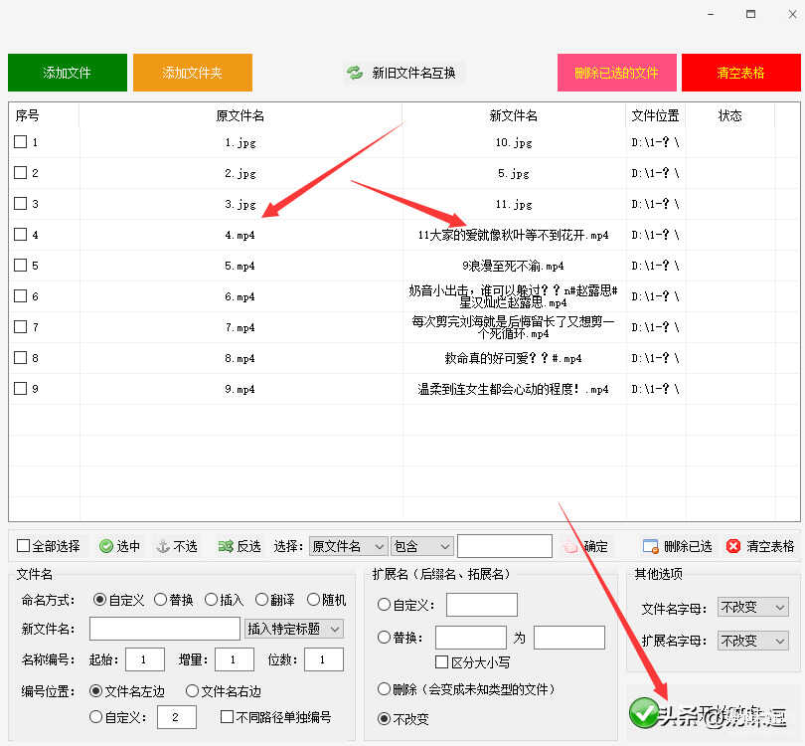Click the orange 添加文件夹 button

click(193, 73)
